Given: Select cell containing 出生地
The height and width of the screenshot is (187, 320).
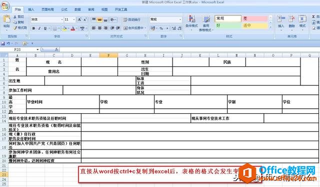Looking at the screenshot, I should click(x=26, y=81).
